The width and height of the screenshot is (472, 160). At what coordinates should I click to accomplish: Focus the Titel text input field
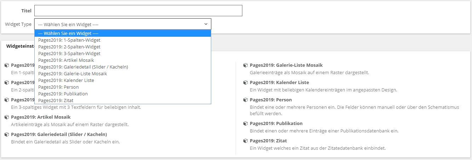pos(138,11)
